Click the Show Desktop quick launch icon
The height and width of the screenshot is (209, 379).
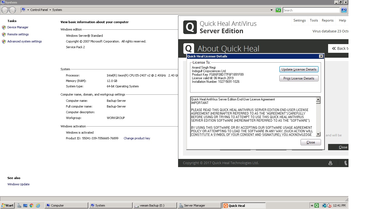coord(25,205)
